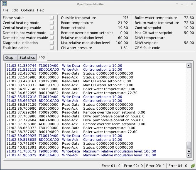Image resolution: width=196 pixels, height=170 pixels.
Task: Toggle the Central heating mode checkbox
Action: coord(52,23)
